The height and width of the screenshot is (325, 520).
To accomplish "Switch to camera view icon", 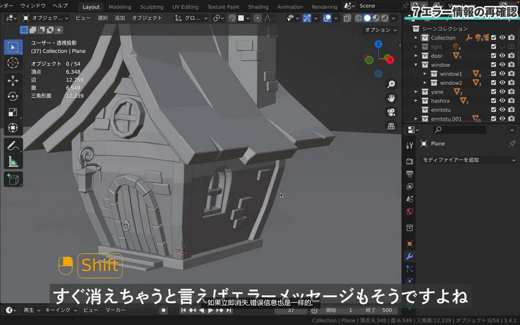I will (392, 112).
